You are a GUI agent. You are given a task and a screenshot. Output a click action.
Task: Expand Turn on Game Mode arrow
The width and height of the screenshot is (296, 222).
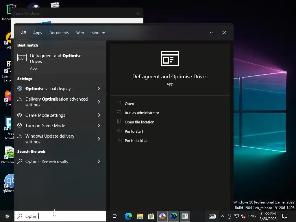coord(99,125)
